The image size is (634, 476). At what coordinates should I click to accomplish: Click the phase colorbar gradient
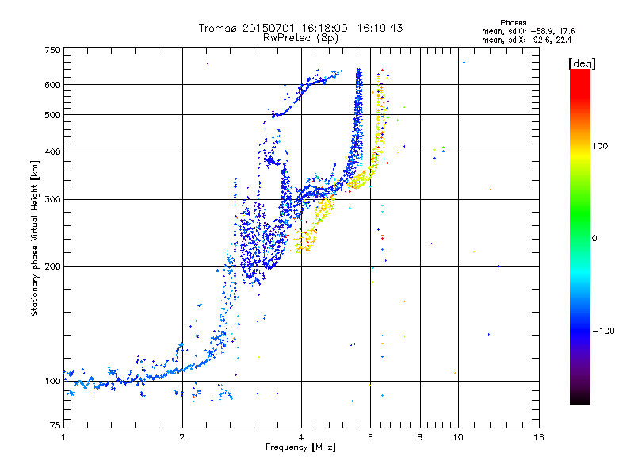(x=580, y=237)
